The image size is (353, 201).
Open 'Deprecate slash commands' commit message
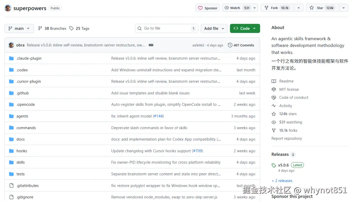[149, 128]
